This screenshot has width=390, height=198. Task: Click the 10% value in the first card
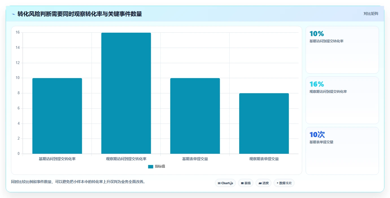(317, 34)
